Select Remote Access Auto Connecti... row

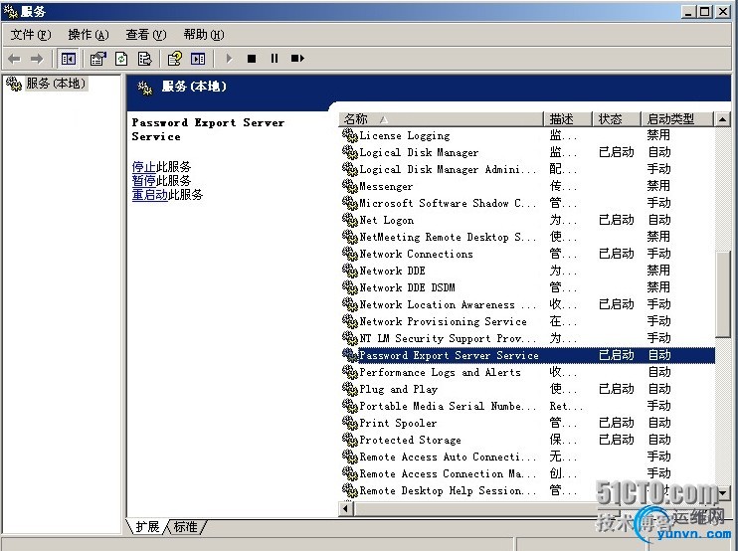point(527,457)
